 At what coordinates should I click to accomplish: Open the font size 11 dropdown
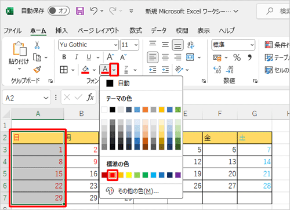pyautogui.click(x=136, y=45)
